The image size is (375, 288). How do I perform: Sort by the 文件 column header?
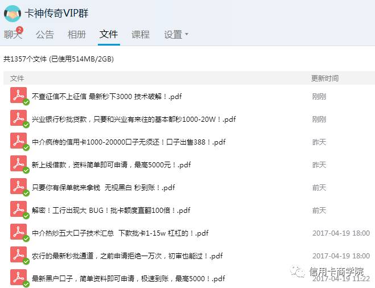click(17, 79)
